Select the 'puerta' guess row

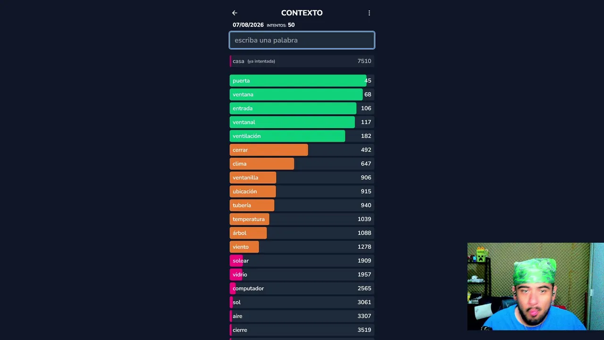click(302, 81)
